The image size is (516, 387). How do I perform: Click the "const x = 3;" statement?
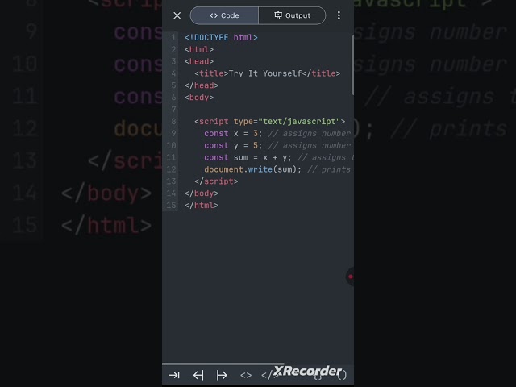(233, 134)
